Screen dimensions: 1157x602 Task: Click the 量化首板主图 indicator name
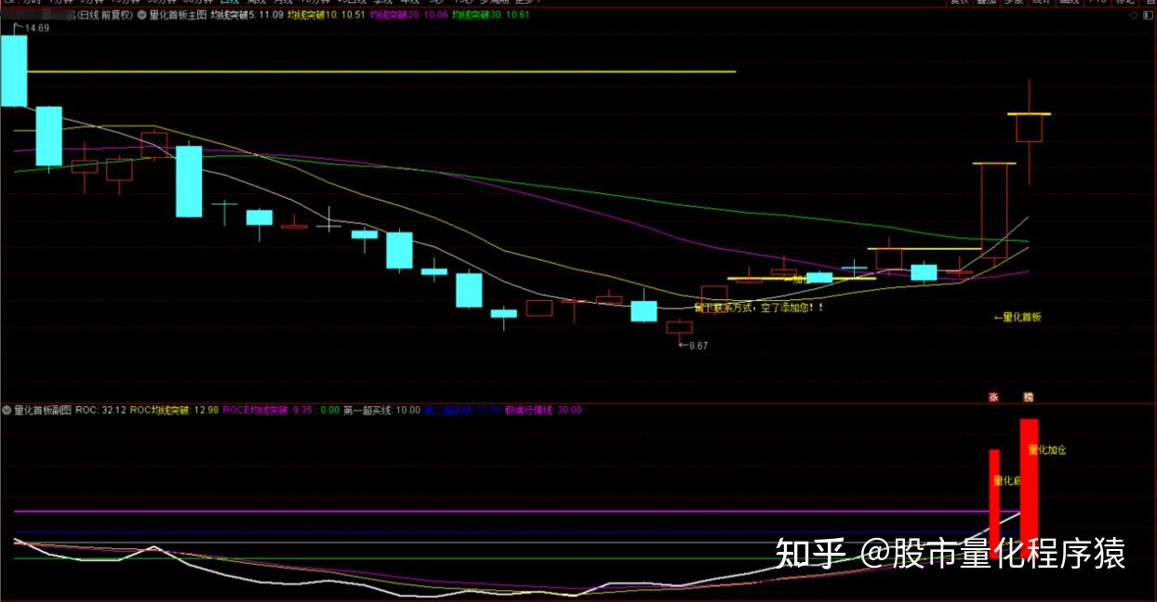[x=178, y=16]
